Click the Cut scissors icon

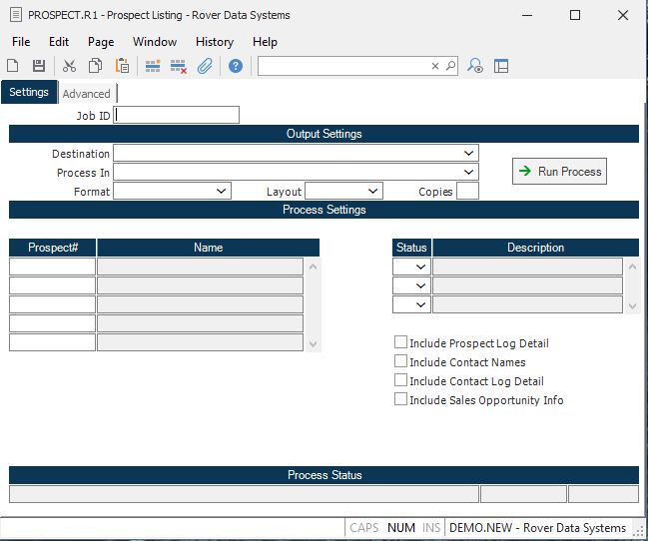point(69,66)
